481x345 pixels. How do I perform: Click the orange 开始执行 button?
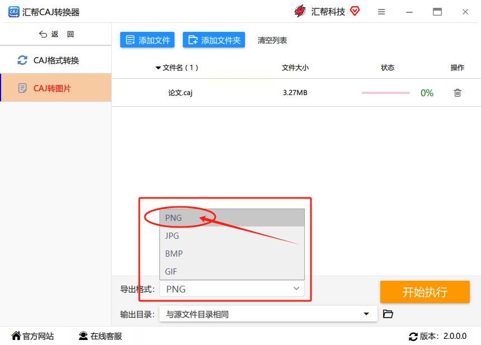click(425, 292)
